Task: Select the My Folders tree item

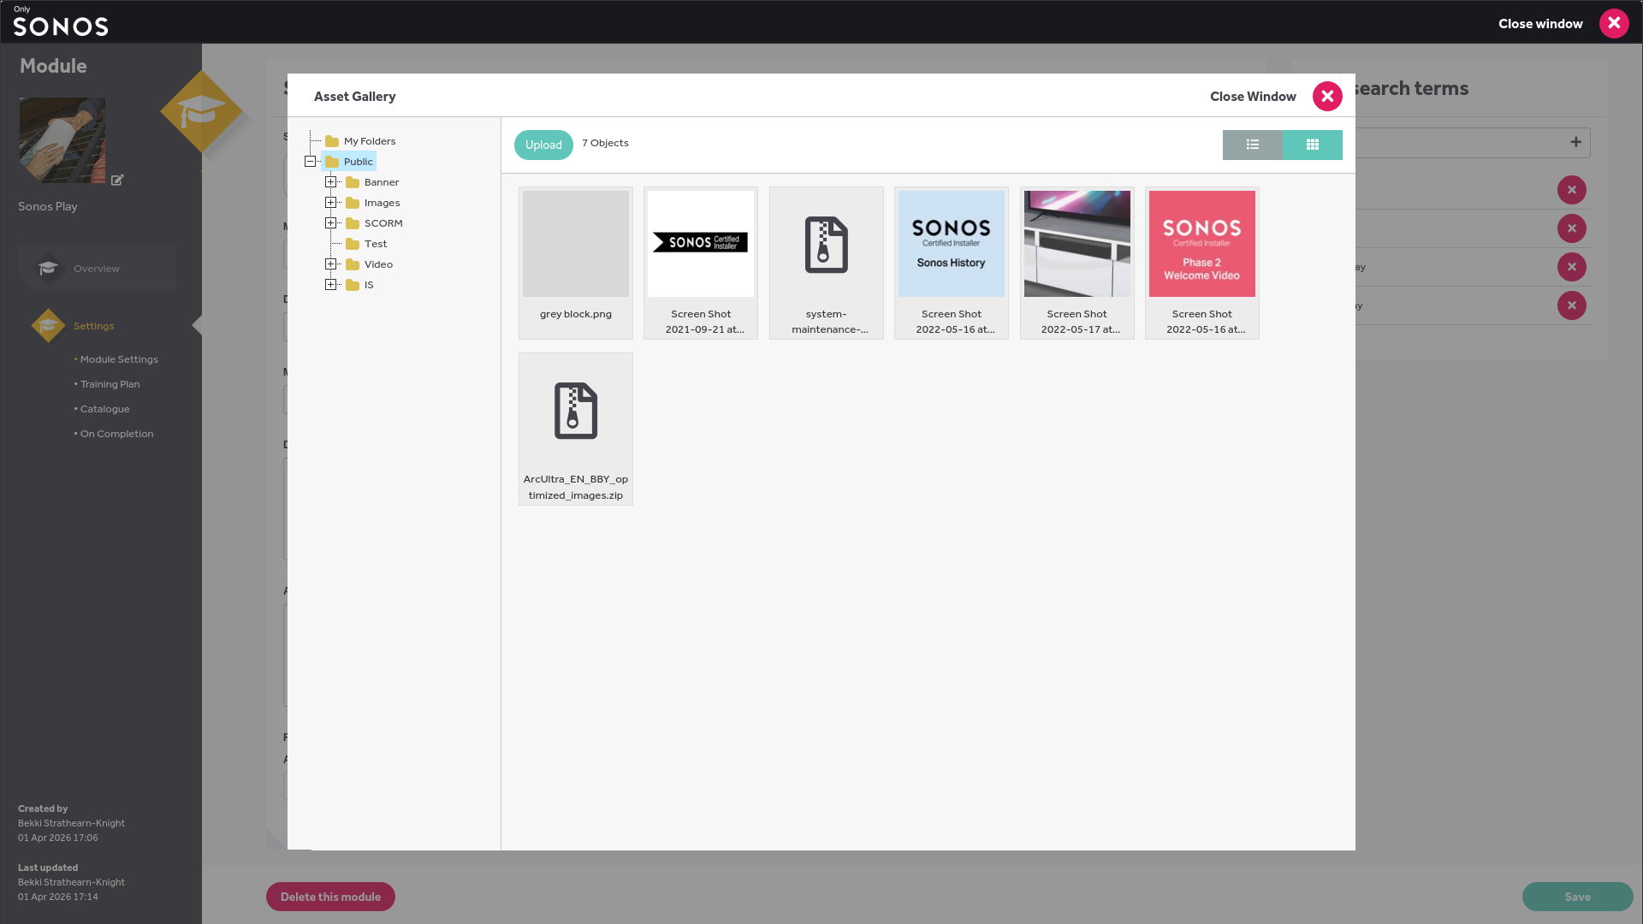Action: point(360,141)
